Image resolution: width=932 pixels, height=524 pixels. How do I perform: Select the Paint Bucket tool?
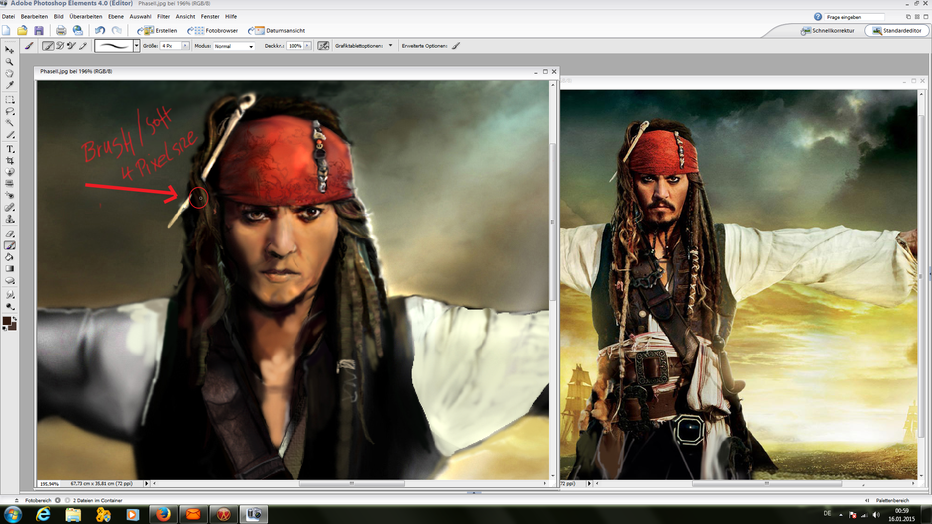coord(9,257)
